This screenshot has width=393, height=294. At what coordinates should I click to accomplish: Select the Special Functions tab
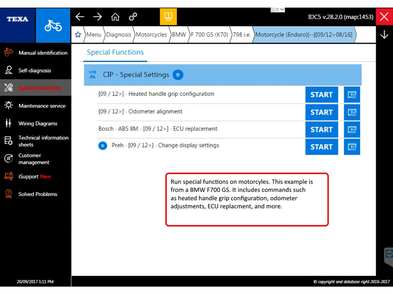115,52
